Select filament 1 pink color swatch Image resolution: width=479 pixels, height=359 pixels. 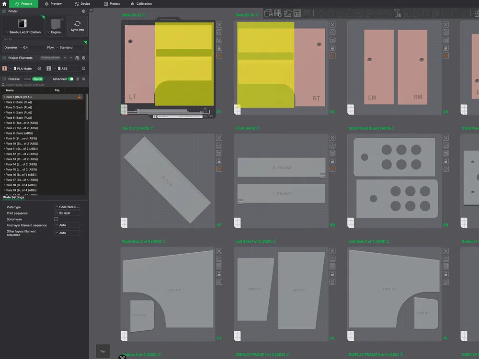pos(5,68)
